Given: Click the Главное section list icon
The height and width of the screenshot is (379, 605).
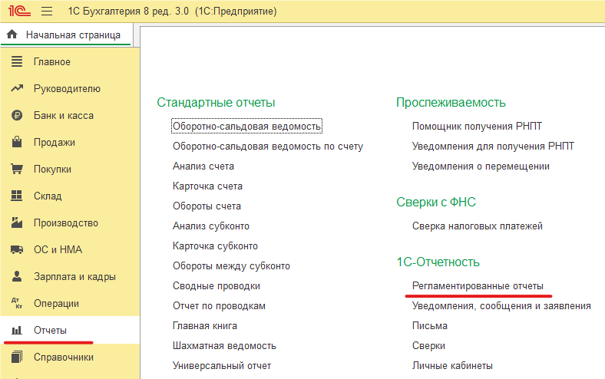Looking at the screenshot, I should pyautogui.click(x=17, y=61).
